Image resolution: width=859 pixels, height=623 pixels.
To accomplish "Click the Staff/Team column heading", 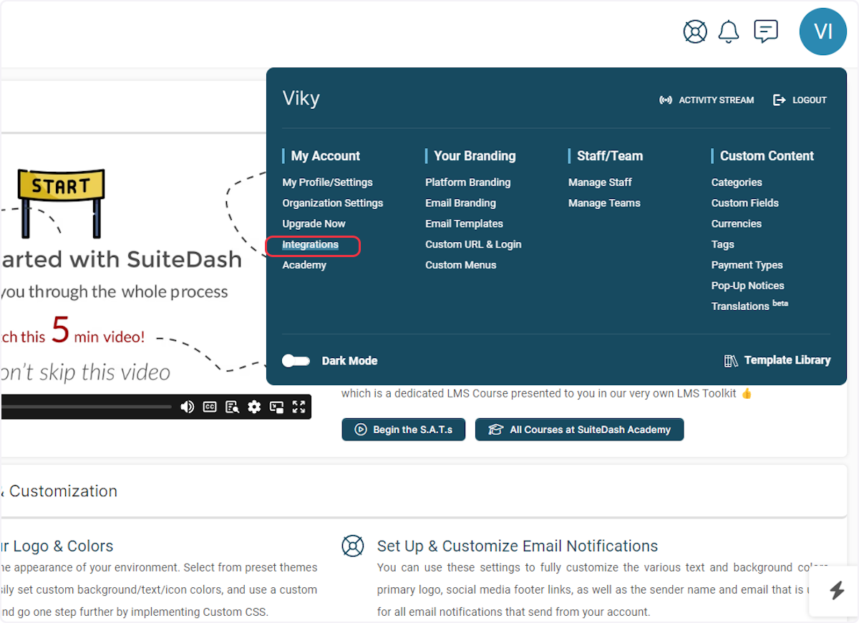I will [610, 156].
